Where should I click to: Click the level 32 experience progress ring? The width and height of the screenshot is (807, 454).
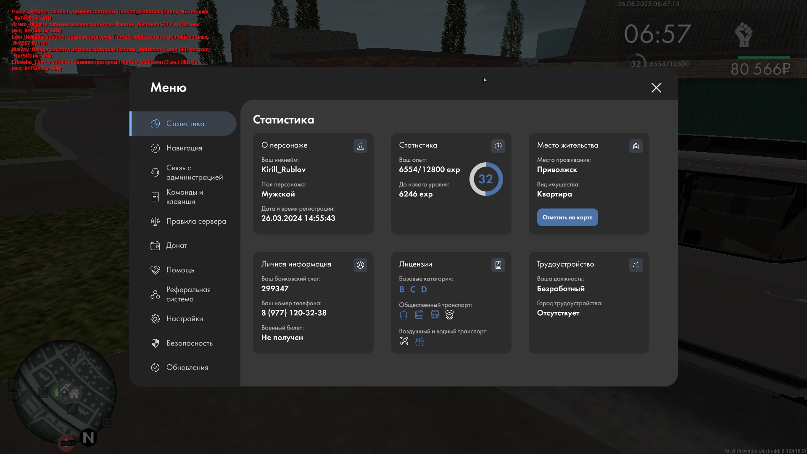pyautogui.click(x=486, y=179)
